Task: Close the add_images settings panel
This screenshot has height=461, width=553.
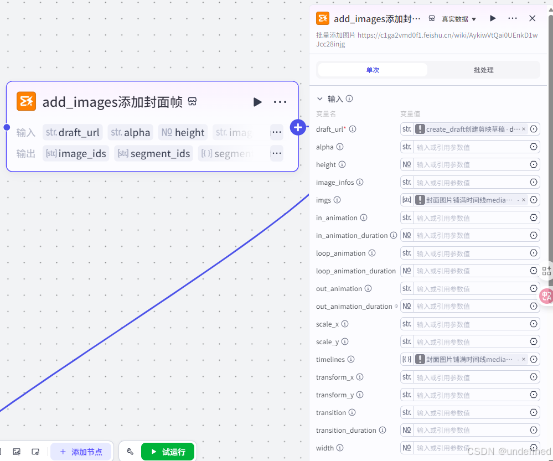Action: point(533,18)
